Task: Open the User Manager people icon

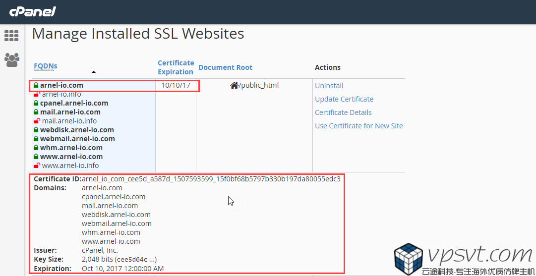Action: (11, 60)
